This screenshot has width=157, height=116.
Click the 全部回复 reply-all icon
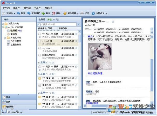29,13
